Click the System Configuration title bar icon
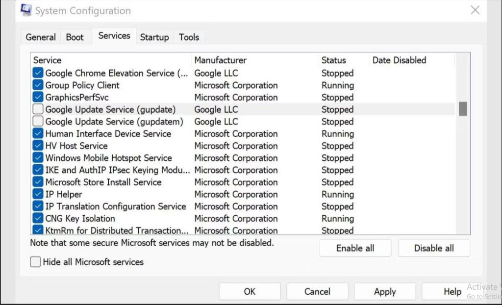The height and width of the screenshot is (305, 502). click(26, 10)
